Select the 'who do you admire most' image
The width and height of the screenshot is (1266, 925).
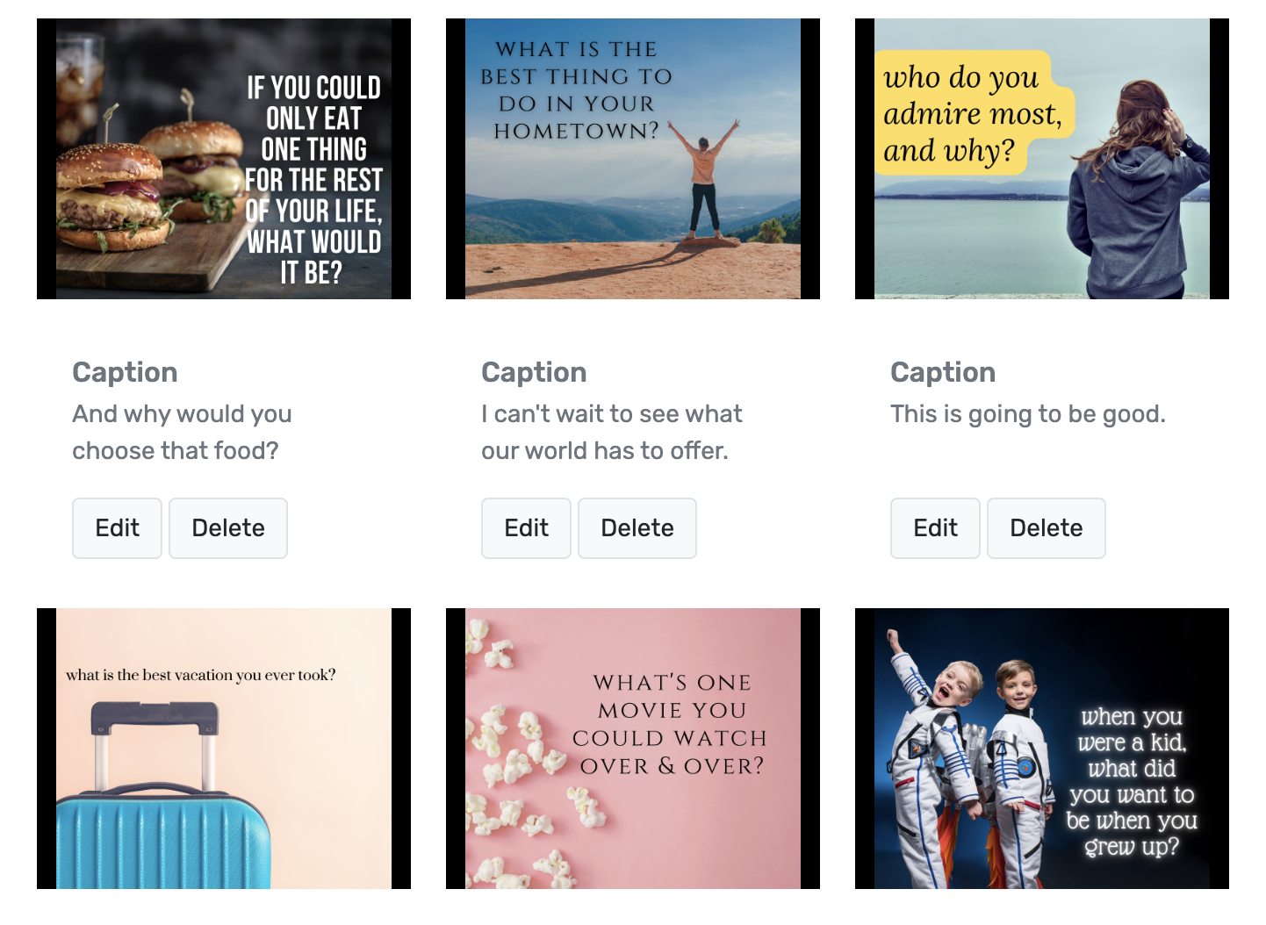click(1042, 159)
